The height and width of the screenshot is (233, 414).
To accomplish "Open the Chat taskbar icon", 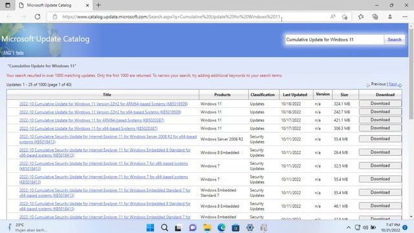I will coord(193,227).
